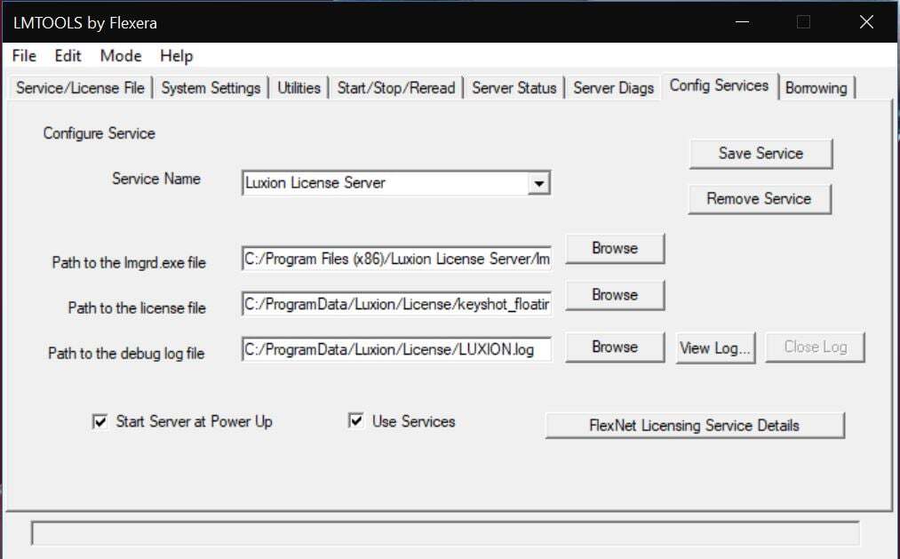This screenshot has height=559, width=900.
Task: Open the Help menu
Action: tap(176, 56)
